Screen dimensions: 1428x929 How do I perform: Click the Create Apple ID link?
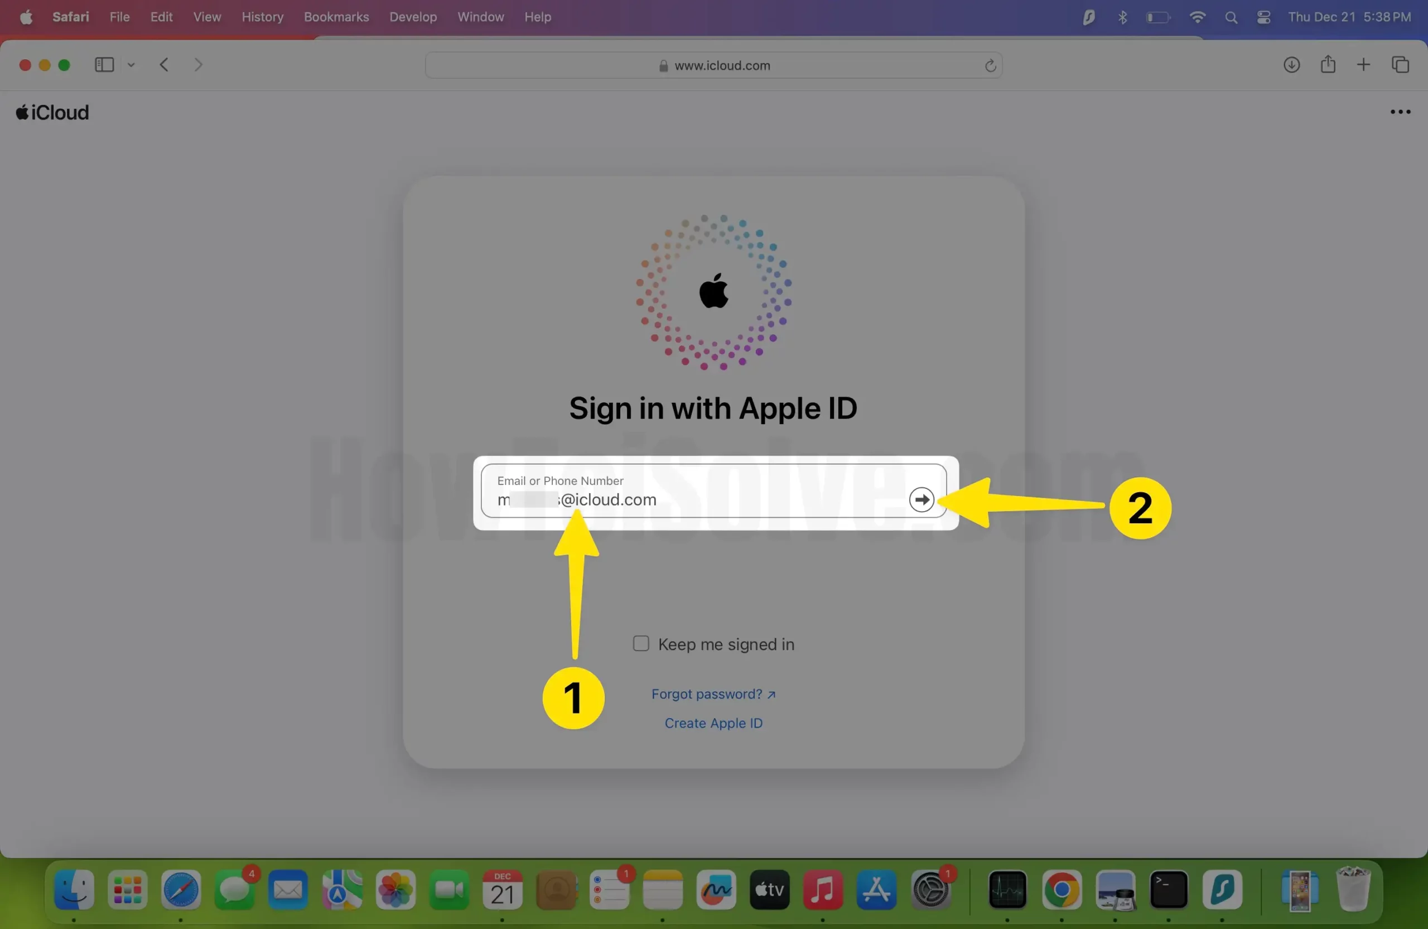click(x=713, y=723)
